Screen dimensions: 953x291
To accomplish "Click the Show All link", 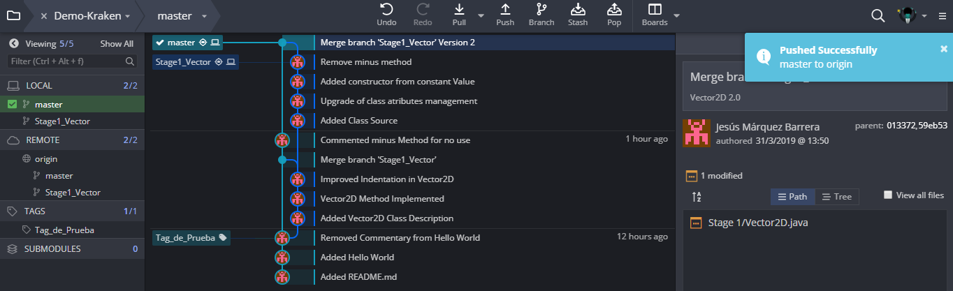I will pos(117,44).
